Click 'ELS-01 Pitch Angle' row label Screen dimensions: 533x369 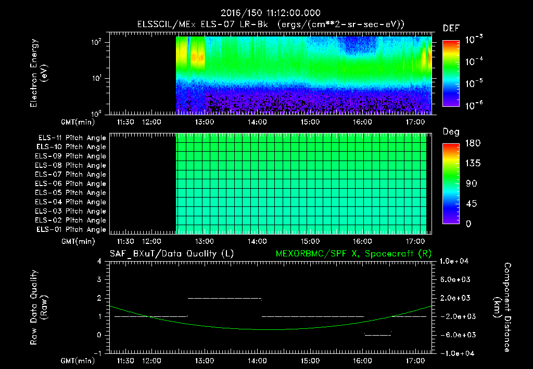pos(71,229)
